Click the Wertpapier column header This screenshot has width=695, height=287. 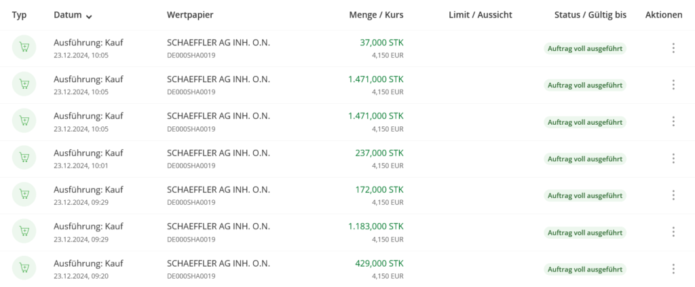click(x=191, y=15)
